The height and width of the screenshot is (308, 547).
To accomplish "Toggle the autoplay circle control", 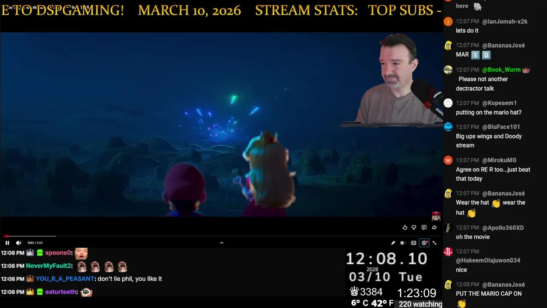I will click(x=402, y=243).
